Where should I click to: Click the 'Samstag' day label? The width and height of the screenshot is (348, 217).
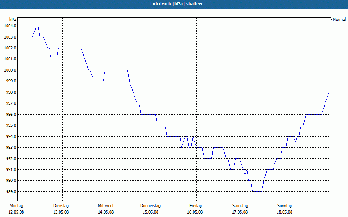tap(240, 206)
